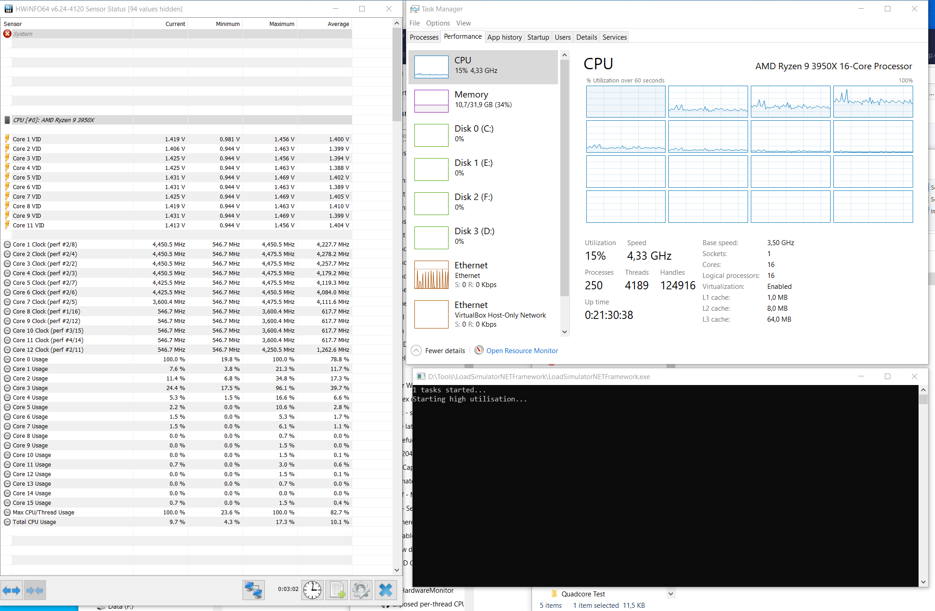Switch to the Processes tab
Screen dimensions: 935x611
424,37
